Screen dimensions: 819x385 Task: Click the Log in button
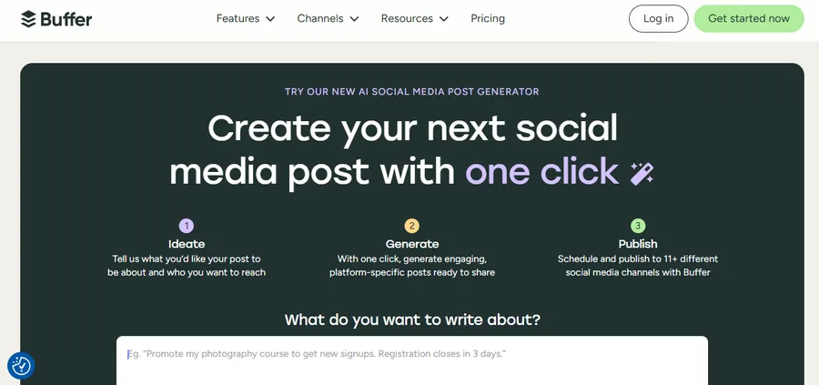(658, 18)
